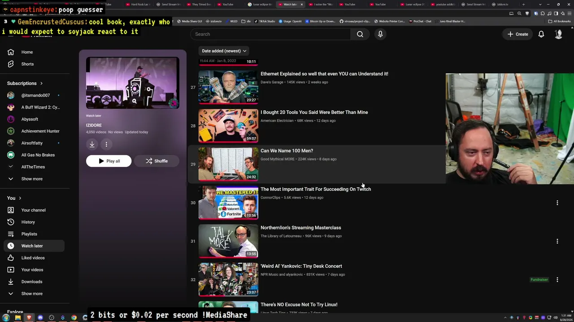Open a new browser tab

(523, 4)
